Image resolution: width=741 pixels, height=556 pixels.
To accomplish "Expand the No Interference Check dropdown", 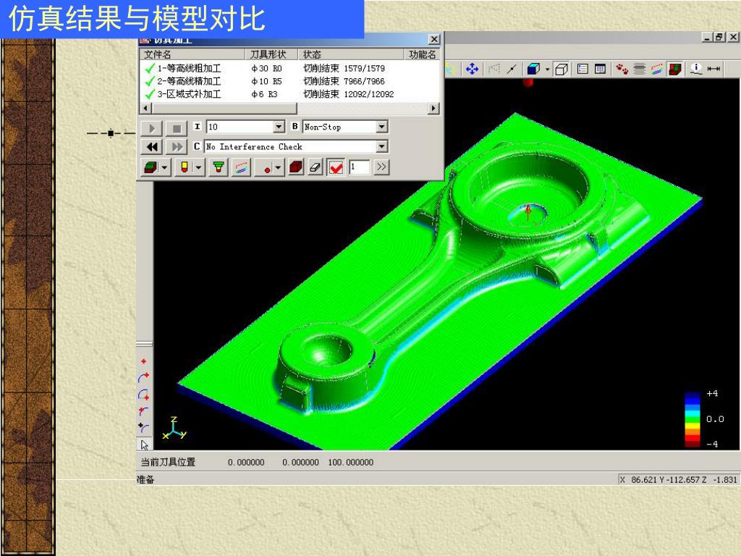I will point(382,147).
